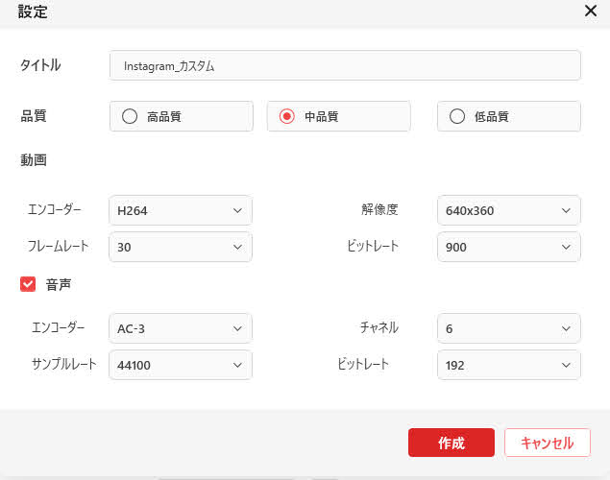
Task: Toggle the 音声 checkbox
Action: click(28, 284)
